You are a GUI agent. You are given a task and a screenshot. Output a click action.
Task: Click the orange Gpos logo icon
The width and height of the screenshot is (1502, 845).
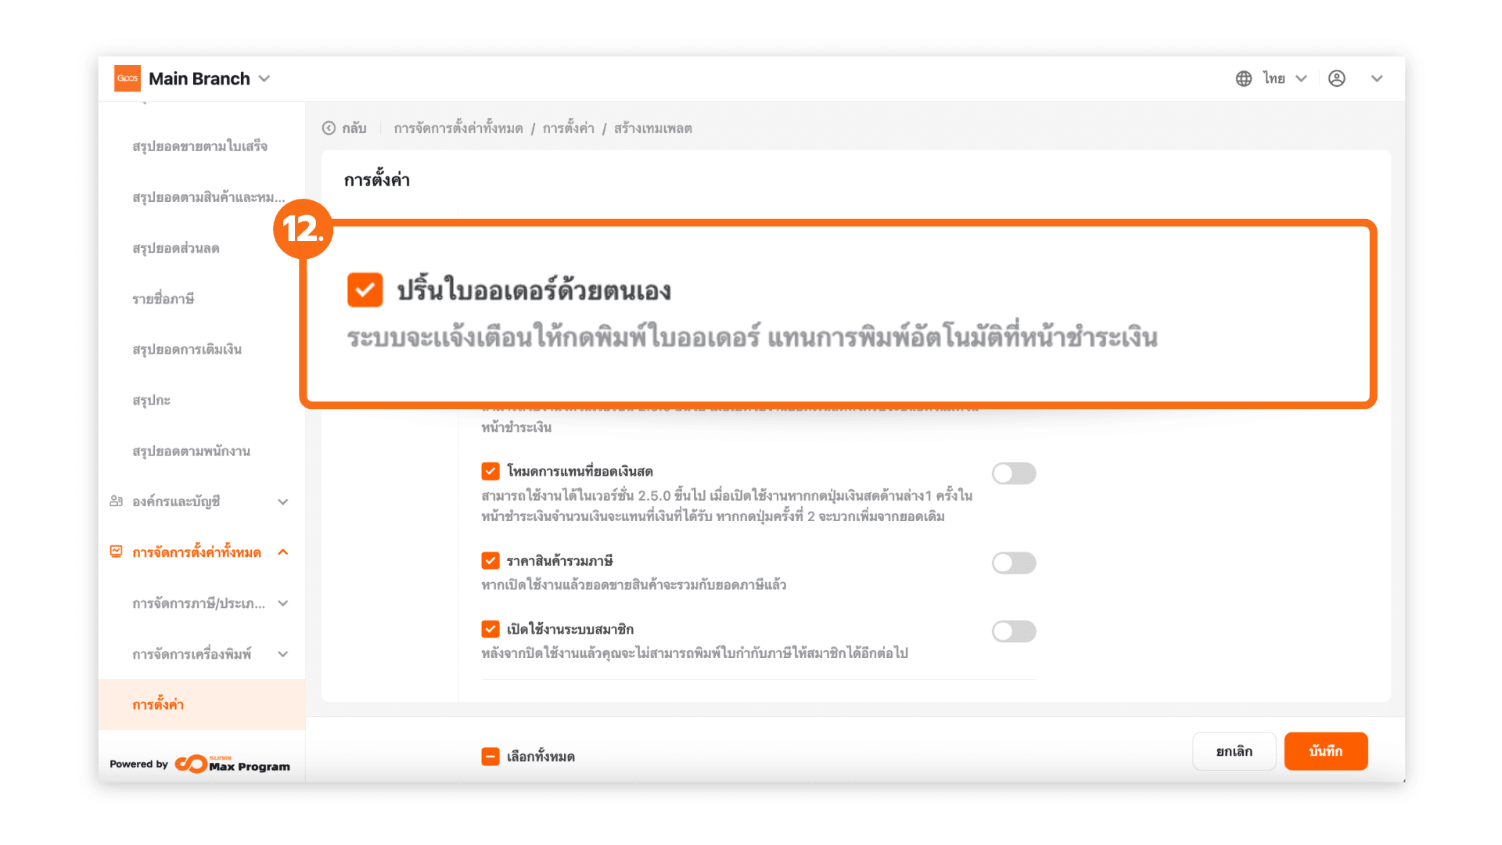(x=128, y=78)
